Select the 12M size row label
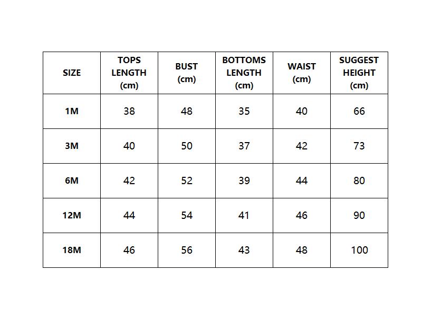Viewport: 422px width, 311px height. 72,215
